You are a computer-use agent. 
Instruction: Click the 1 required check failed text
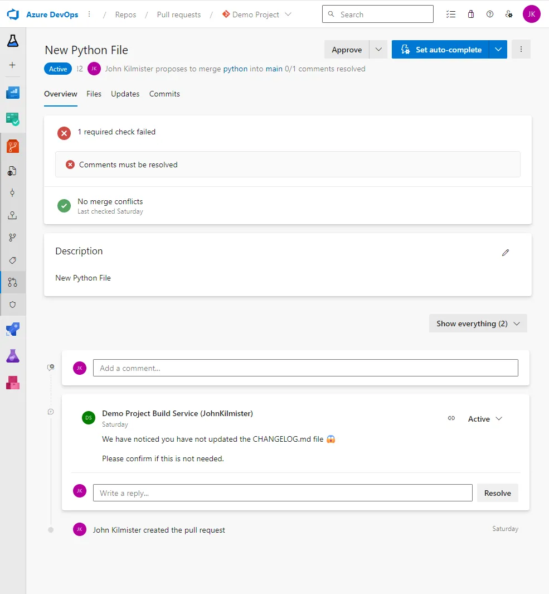[116, 132]
